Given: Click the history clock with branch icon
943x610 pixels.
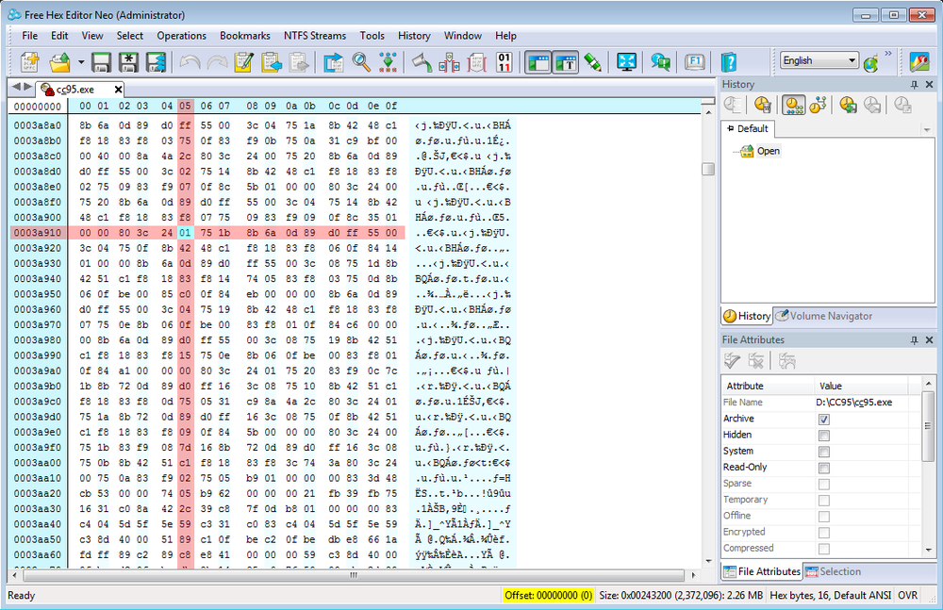Looking at the screenshot, I should click(x=818, y=105).
